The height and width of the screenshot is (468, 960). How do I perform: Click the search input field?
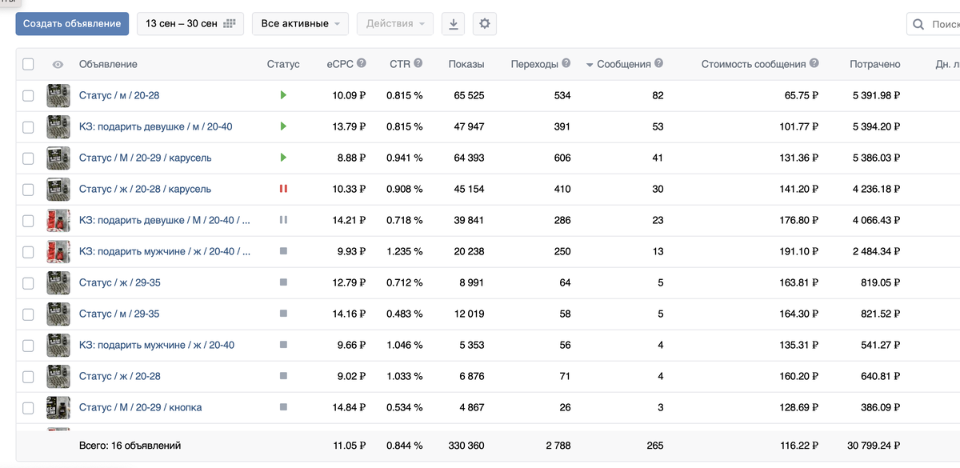point(933,24)
